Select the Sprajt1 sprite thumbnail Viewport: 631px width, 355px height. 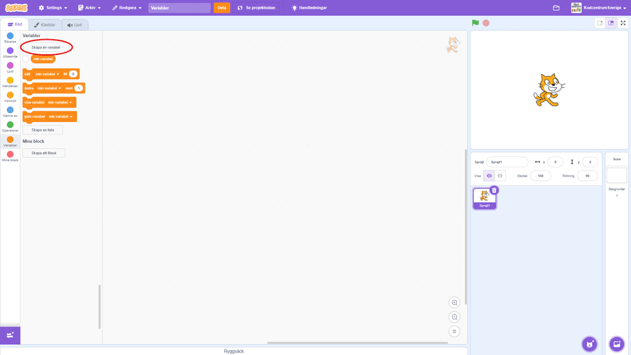[485, 198]
